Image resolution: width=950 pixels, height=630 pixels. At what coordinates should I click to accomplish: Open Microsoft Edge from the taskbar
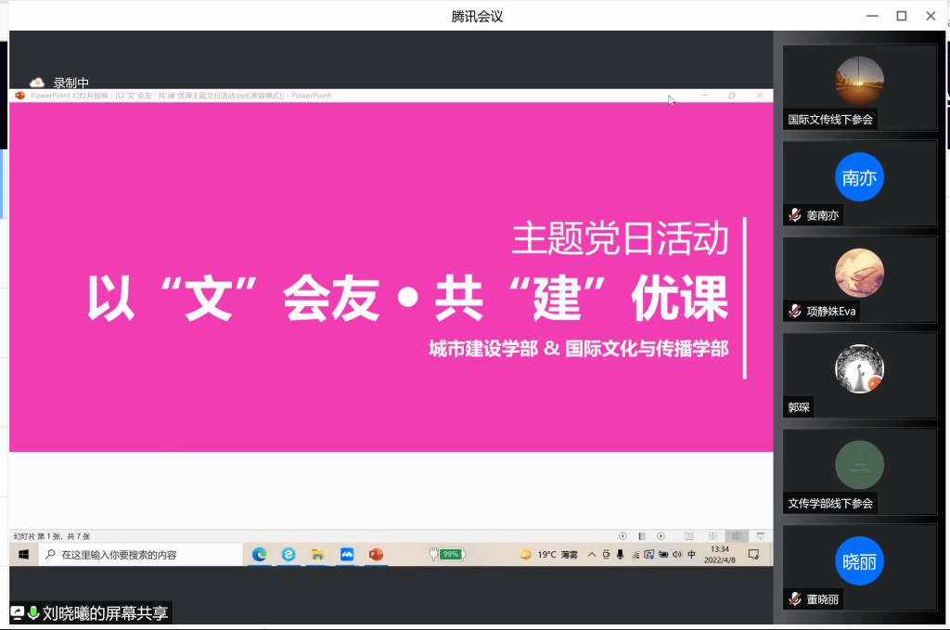click(260, 555)
